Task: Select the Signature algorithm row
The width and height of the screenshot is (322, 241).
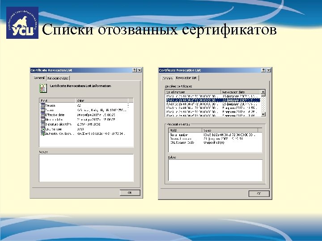Action: click(83, 124)
